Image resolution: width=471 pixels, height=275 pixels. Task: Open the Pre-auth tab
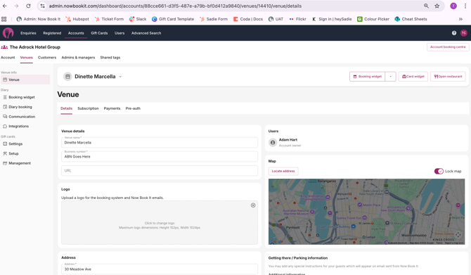tap(133, 108)
